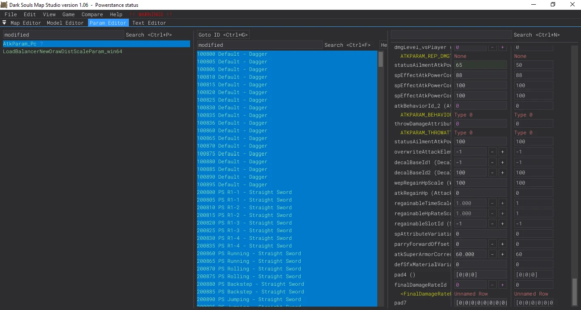This screenshot has height=310, width=581.
Task: Edit the atkSuperArmorCorrect 60.000 field
Action: (x=470, y=254)
